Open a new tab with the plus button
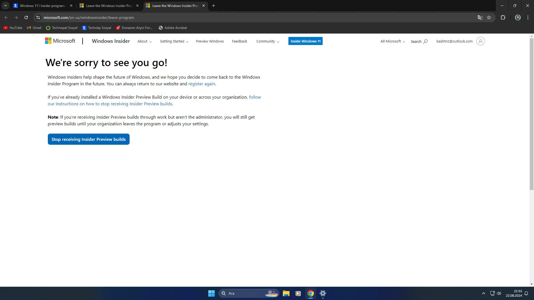 214,6
